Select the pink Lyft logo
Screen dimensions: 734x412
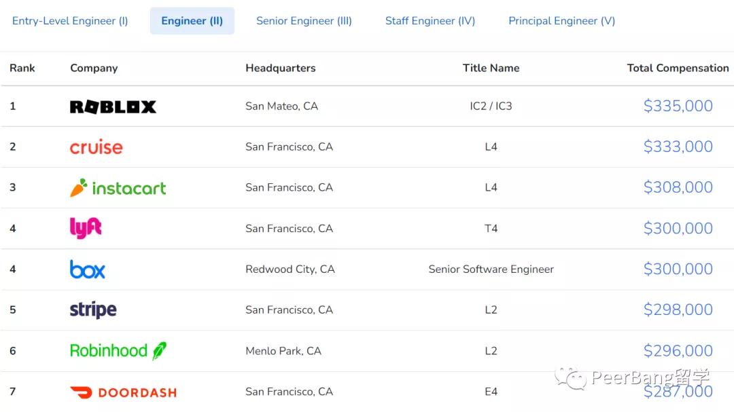click(86, 228)
